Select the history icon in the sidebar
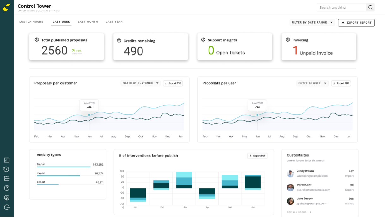 pyautogui.click(x=7, y=169)
